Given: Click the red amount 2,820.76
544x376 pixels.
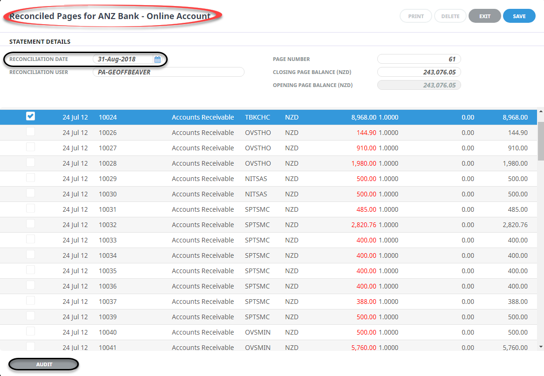Looking at the screenshot, I should (x=364, y=225).
